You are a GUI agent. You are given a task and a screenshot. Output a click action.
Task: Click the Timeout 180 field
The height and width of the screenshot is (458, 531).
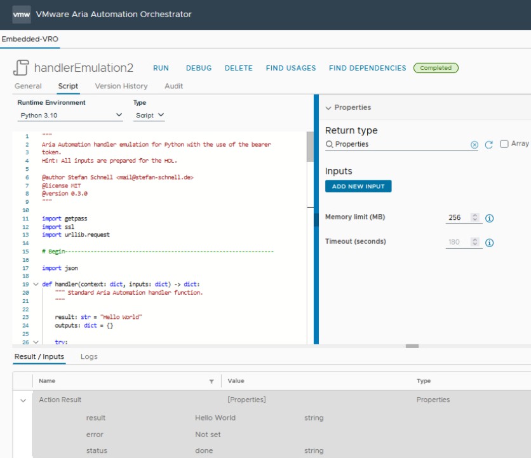pyautogui.click(x=457, y=242)
